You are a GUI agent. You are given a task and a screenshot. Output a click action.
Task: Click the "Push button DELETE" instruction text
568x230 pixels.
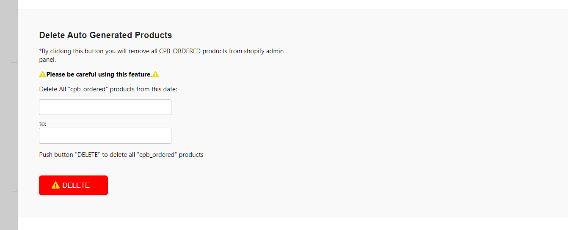[x=121, y=155]
